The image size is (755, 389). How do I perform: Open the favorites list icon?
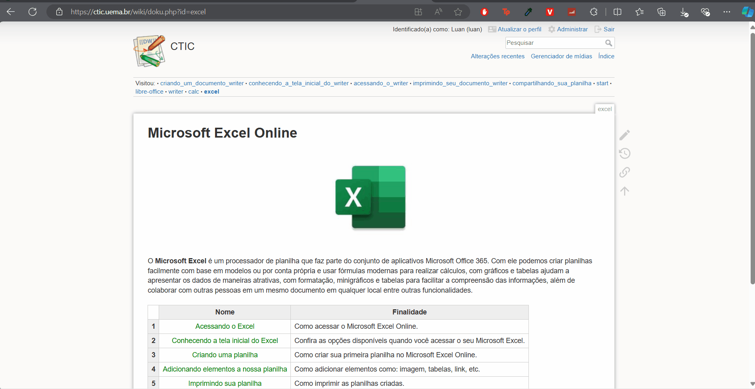click(639, 12)
